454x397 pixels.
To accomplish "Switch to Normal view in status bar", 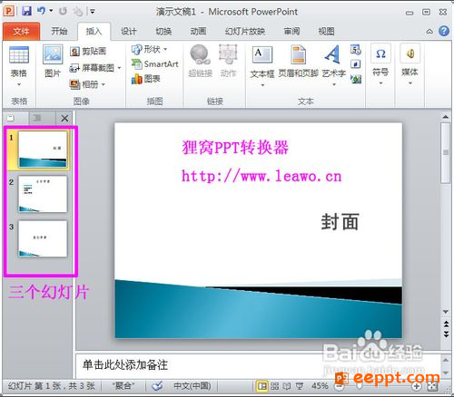I will [262, 386].
